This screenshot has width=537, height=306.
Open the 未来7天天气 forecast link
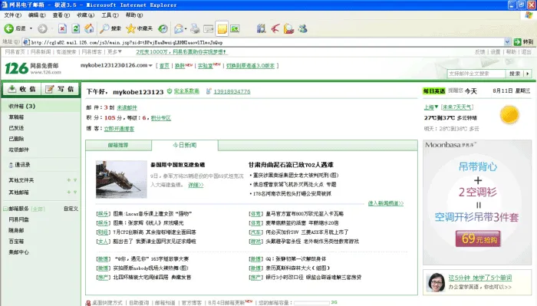pos(457,107)
